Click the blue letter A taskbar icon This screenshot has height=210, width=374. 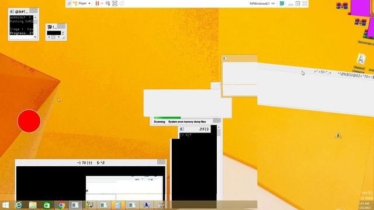(146, 205)
